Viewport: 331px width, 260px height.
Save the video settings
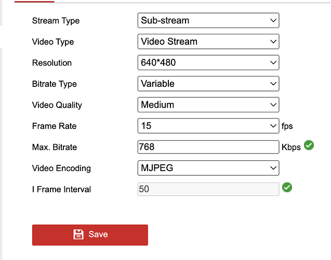point(90,235)
